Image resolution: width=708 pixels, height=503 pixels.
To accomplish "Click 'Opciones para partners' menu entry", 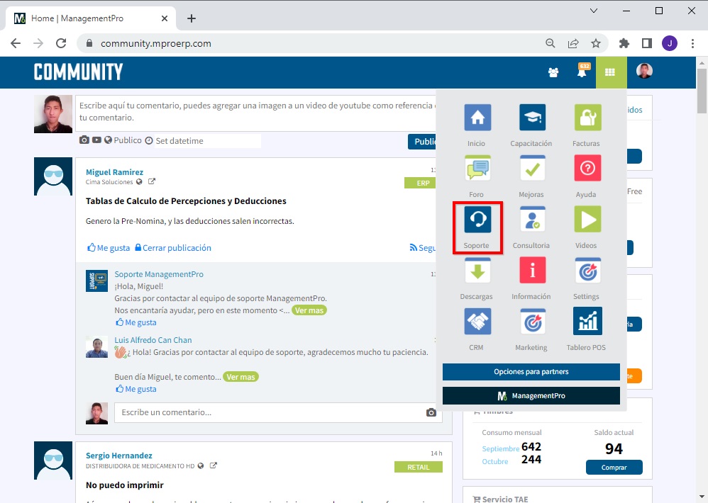I will pos(531,372).
